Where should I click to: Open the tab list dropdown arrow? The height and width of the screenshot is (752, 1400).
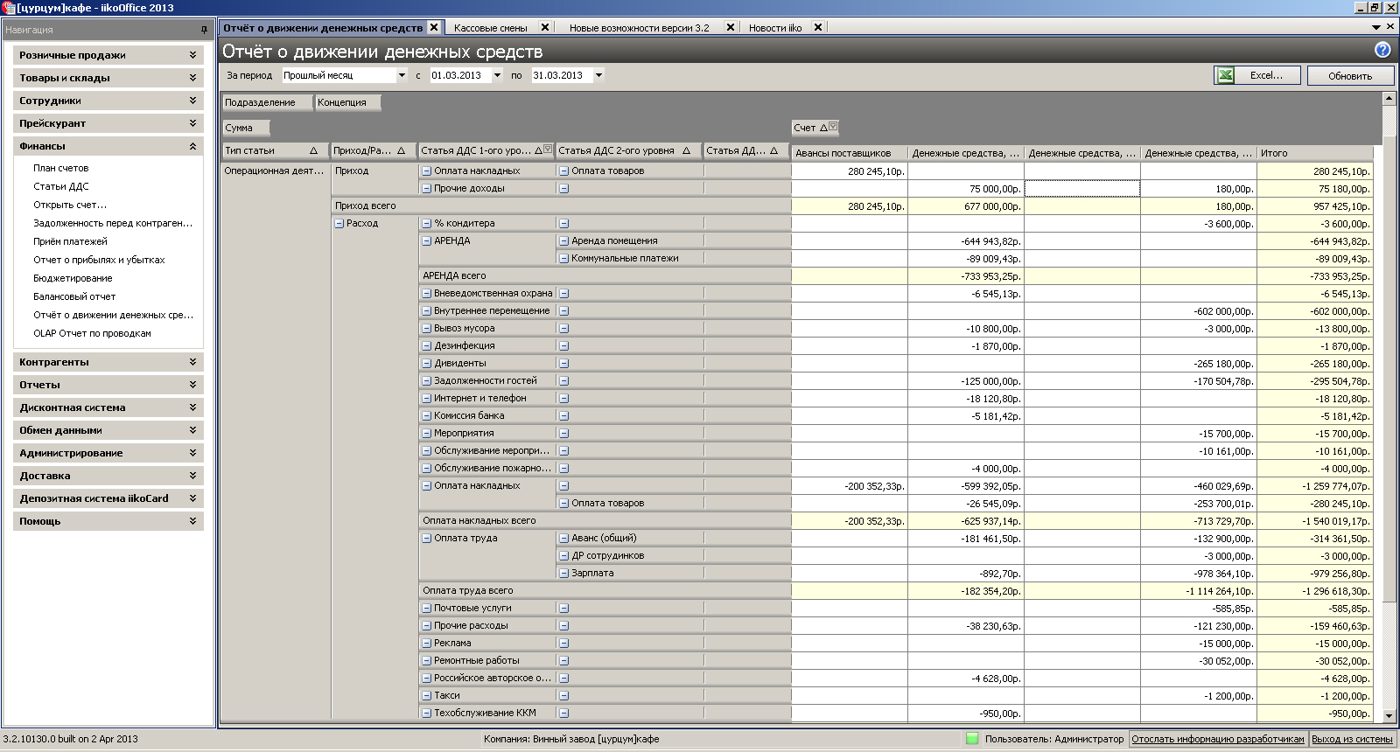coord(1376,27)
